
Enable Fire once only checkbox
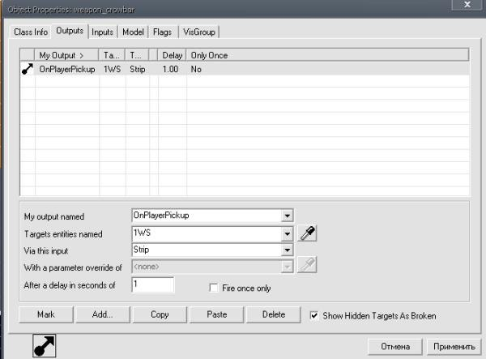[214, 288]
